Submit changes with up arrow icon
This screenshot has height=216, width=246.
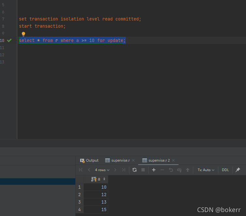coord(188,170)
